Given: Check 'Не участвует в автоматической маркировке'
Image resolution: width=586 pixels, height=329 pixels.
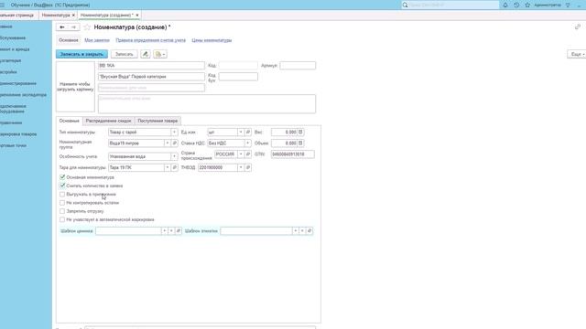Looking at the screenshot, I should point(62,219).
